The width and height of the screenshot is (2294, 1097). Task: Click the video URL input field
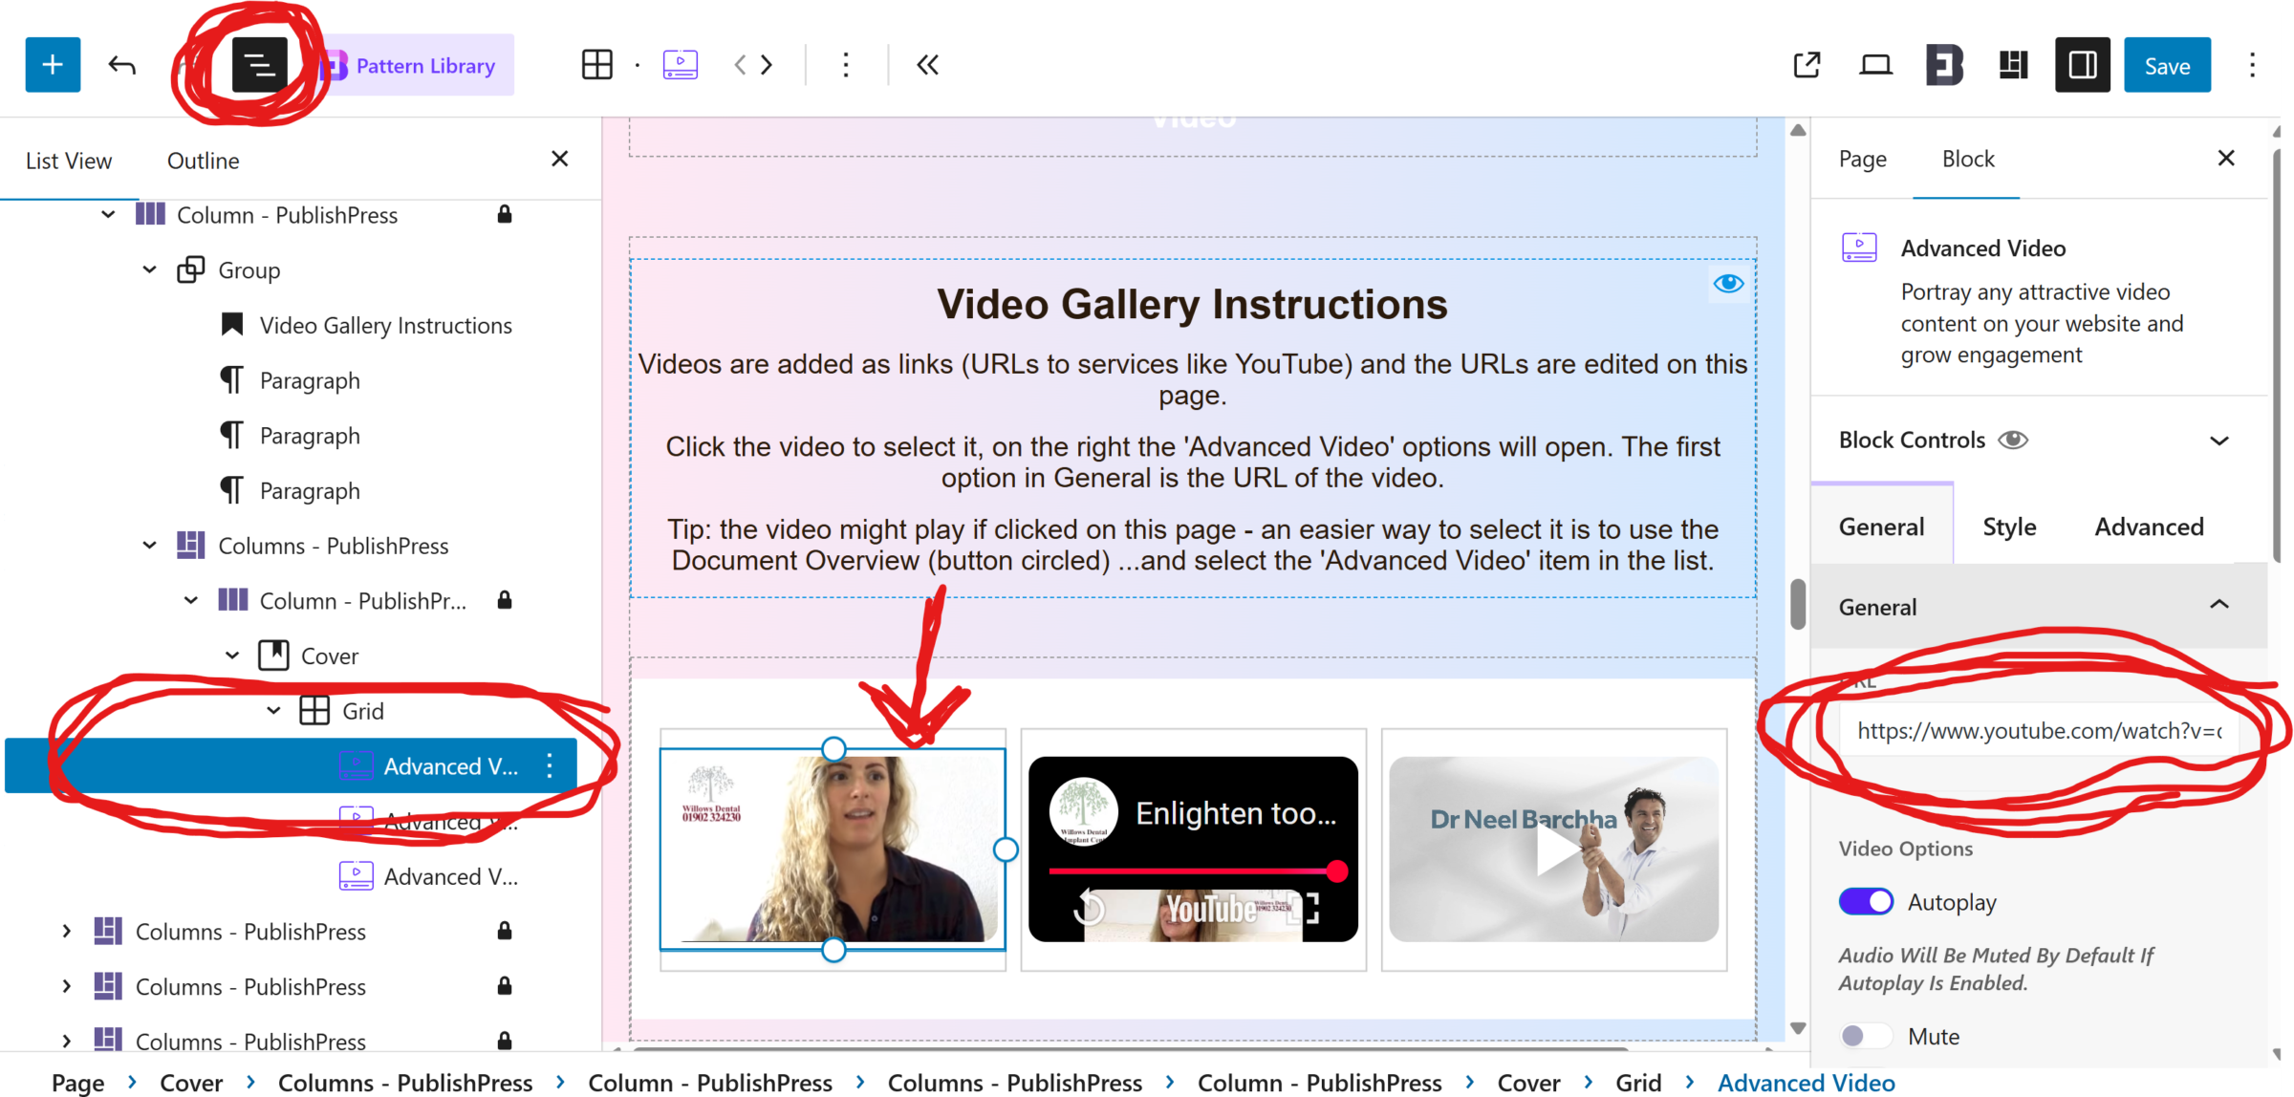2038,731
